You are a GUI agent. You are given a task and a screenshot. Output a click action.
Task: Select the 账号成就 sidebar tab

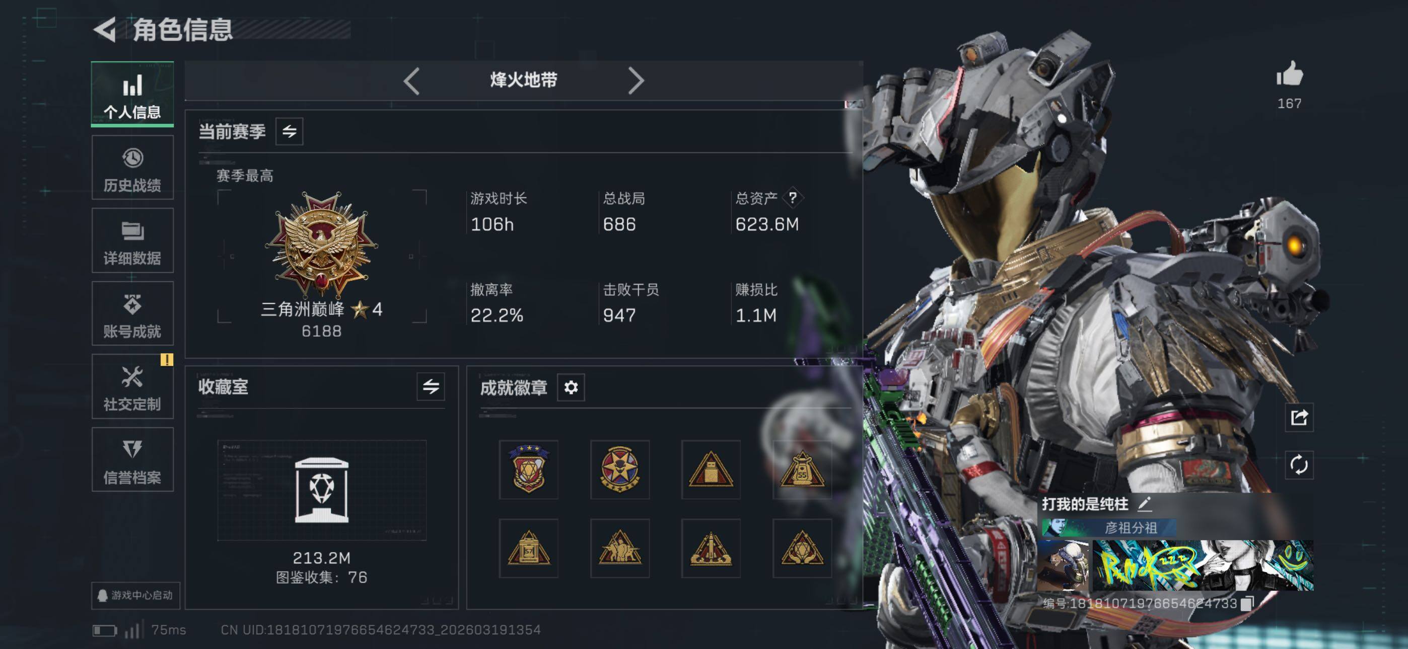click(132, 313)
